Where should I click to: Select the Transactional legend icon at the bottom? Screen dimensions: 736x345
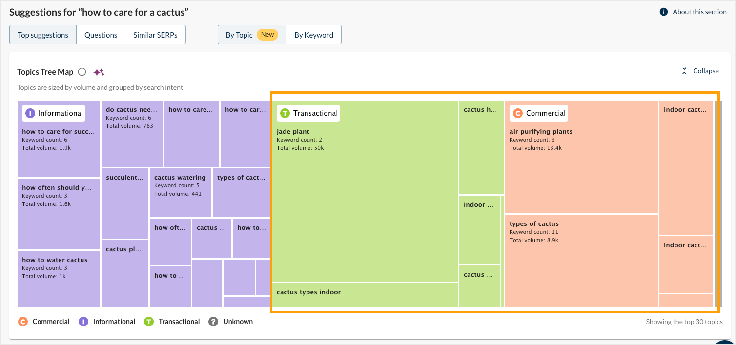(x=149, y=321)
